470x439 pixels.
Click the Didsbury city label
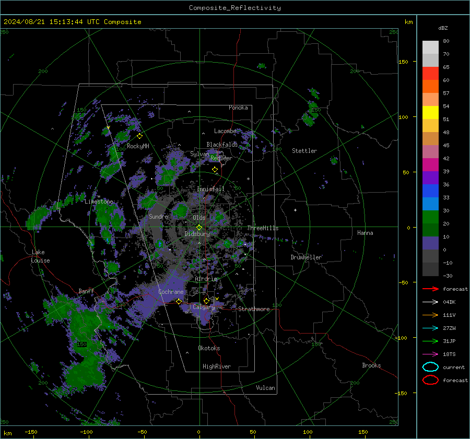coord(197,234)
